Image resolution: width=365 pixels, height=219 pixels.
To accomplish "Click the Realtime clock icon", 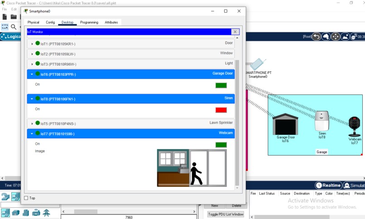I will [x=319, y=186].
